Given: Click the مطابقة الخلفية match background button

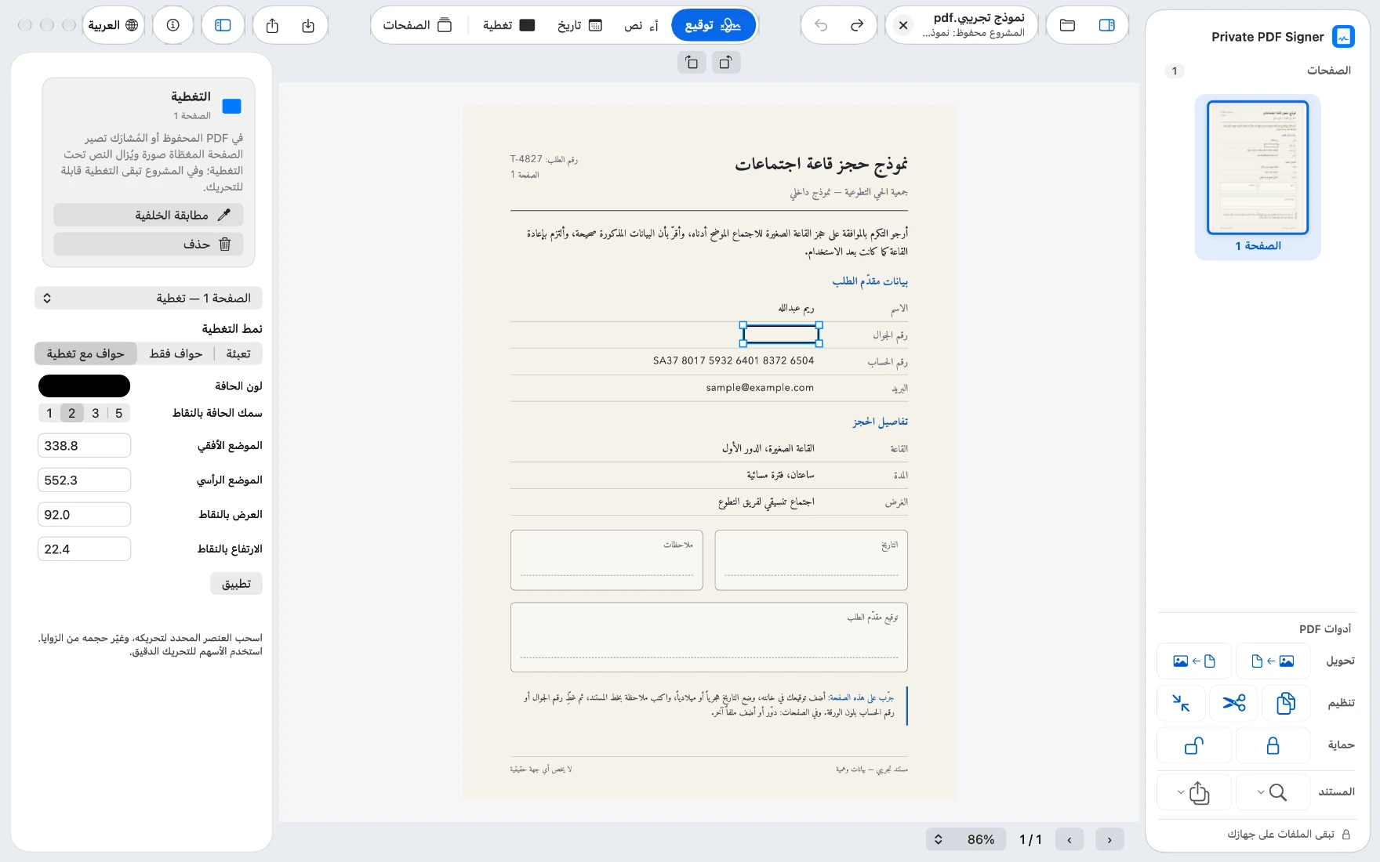Looking at the screenshot, I should point(148,215).
